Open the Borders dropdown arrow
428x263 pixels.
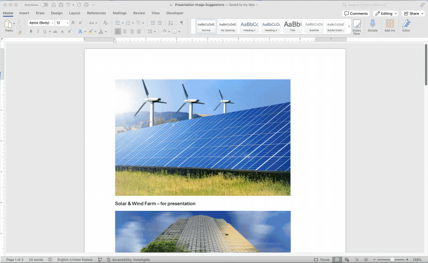tap(179, 32)
